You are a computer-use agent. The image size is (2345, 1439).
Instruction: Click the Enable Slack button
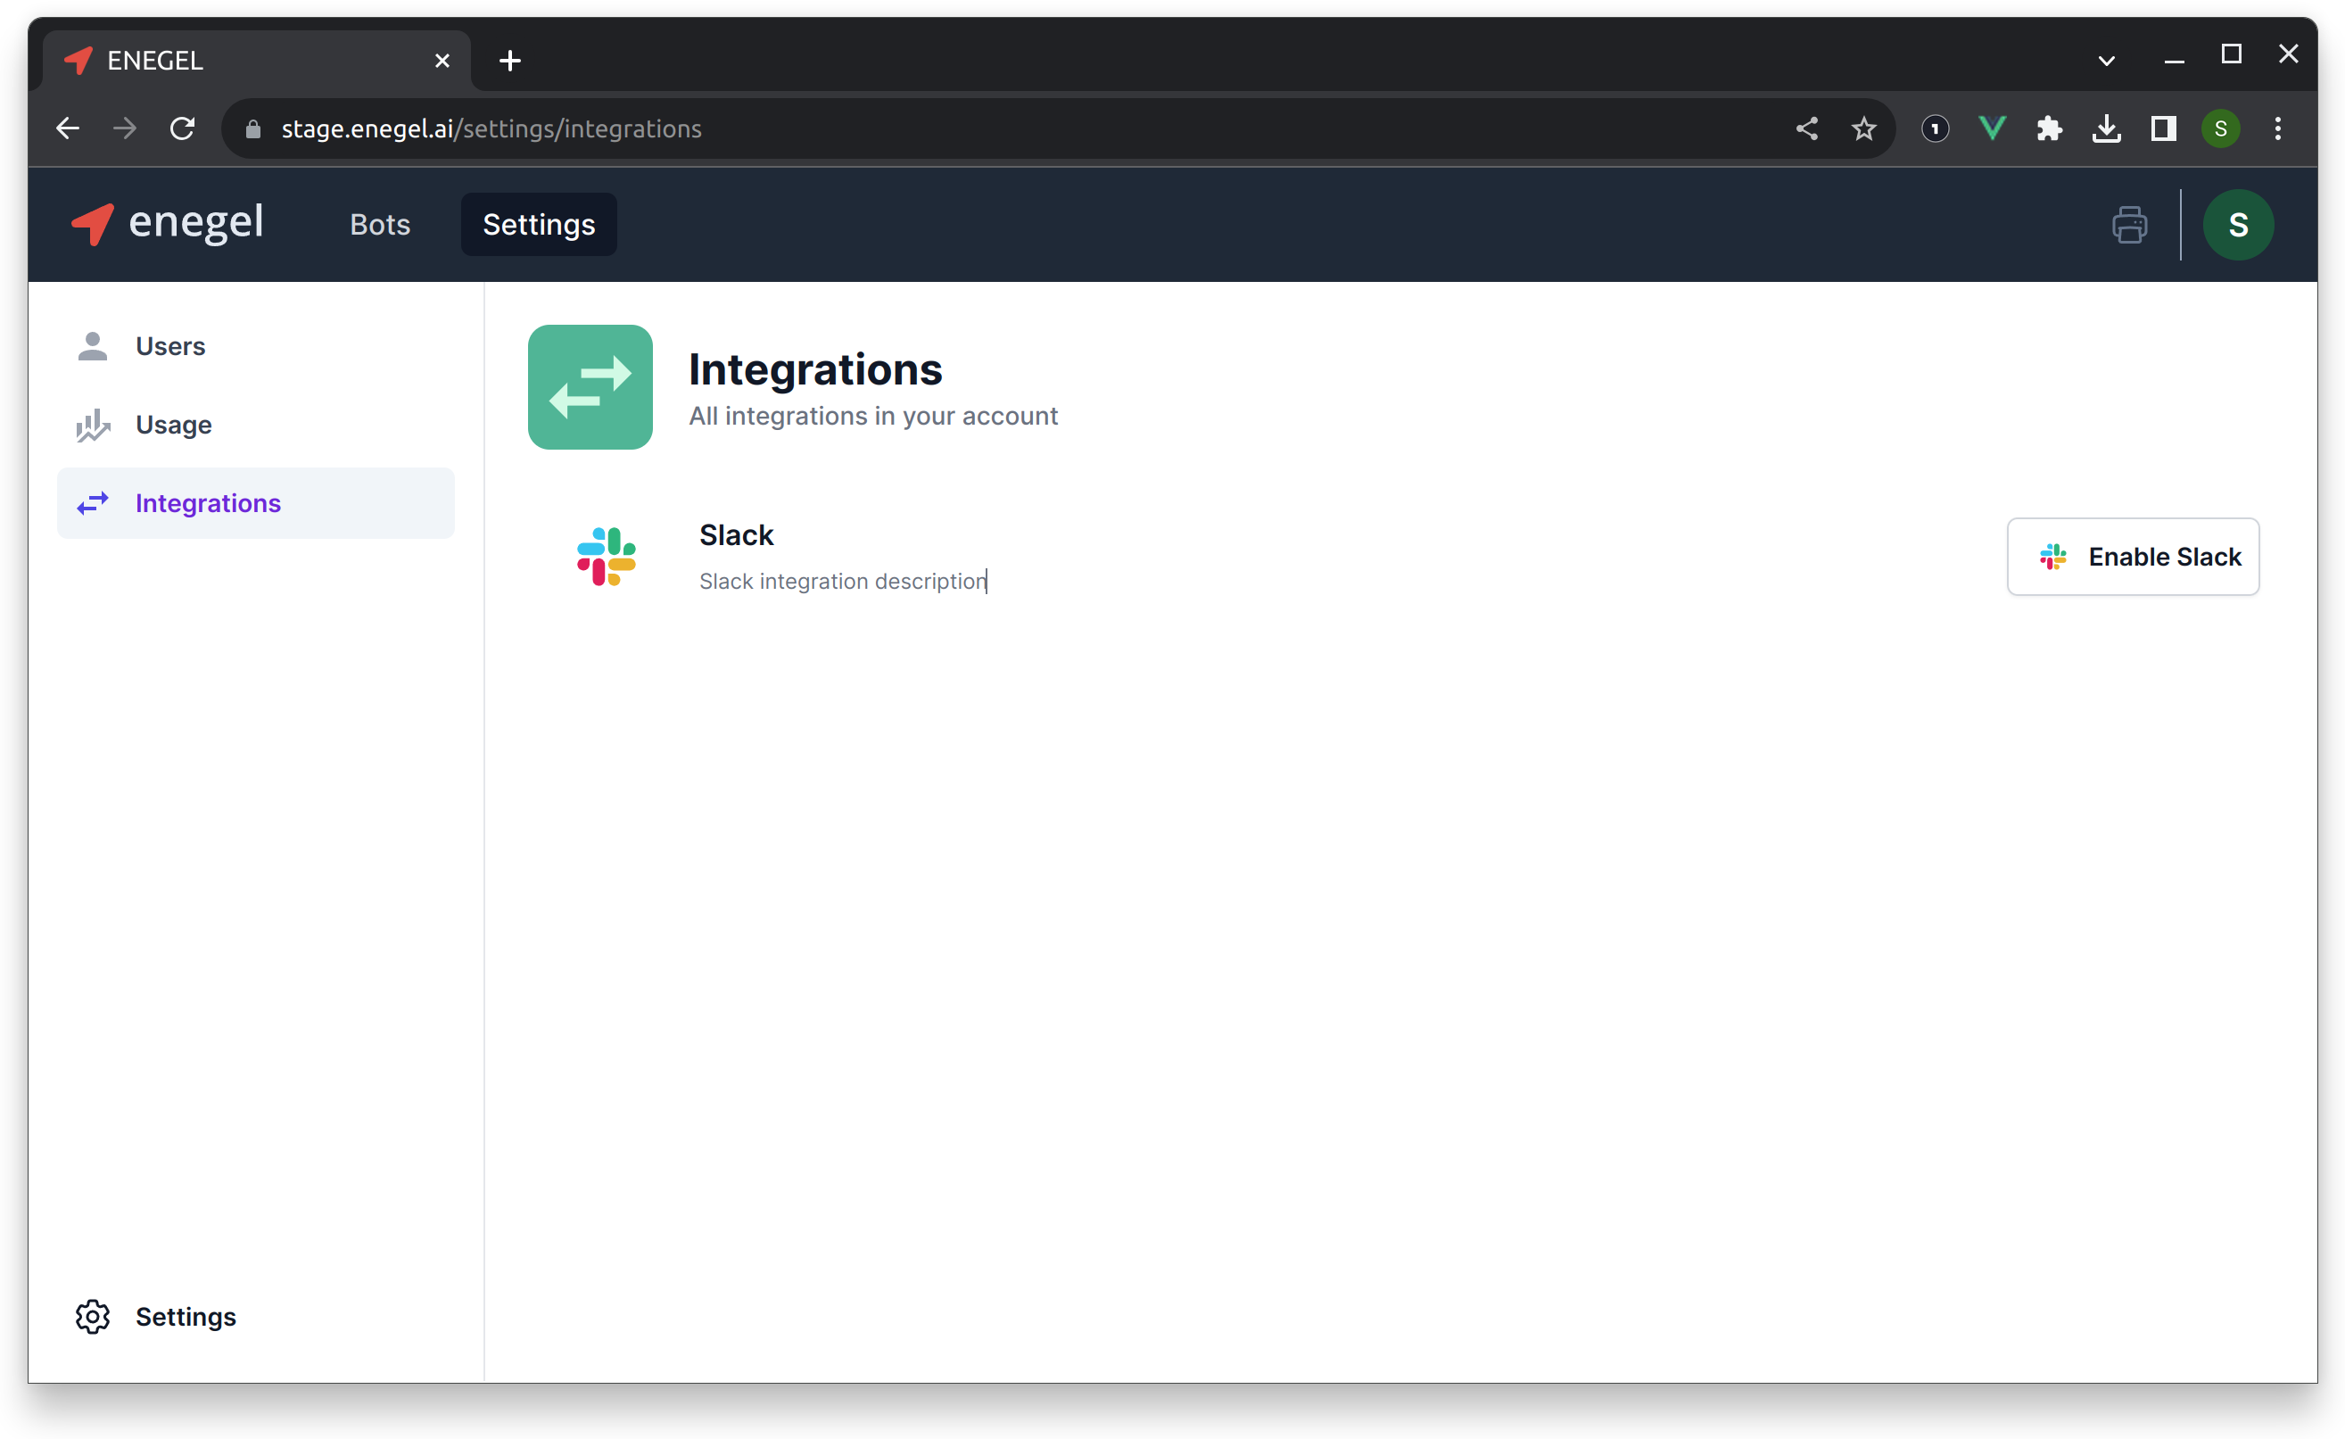pos(2132,557)
